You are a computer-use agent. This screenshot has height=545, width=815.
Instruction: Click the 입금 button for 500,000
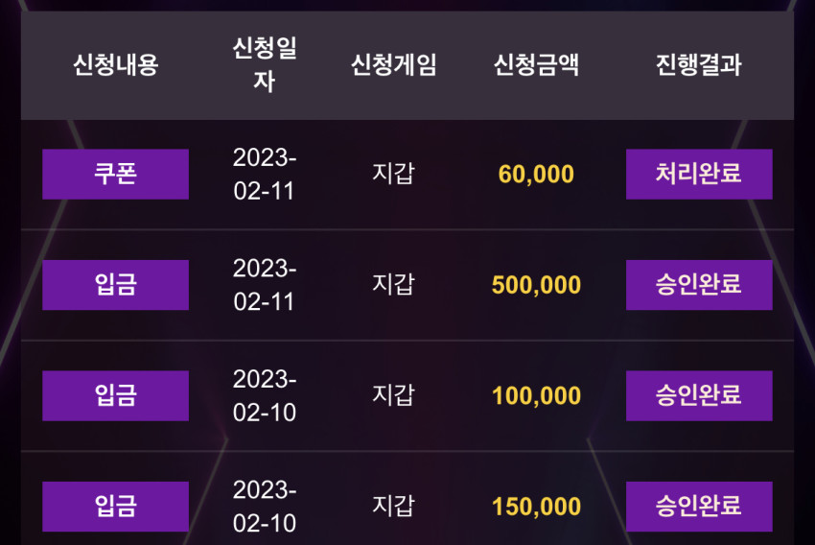point(115,285)
